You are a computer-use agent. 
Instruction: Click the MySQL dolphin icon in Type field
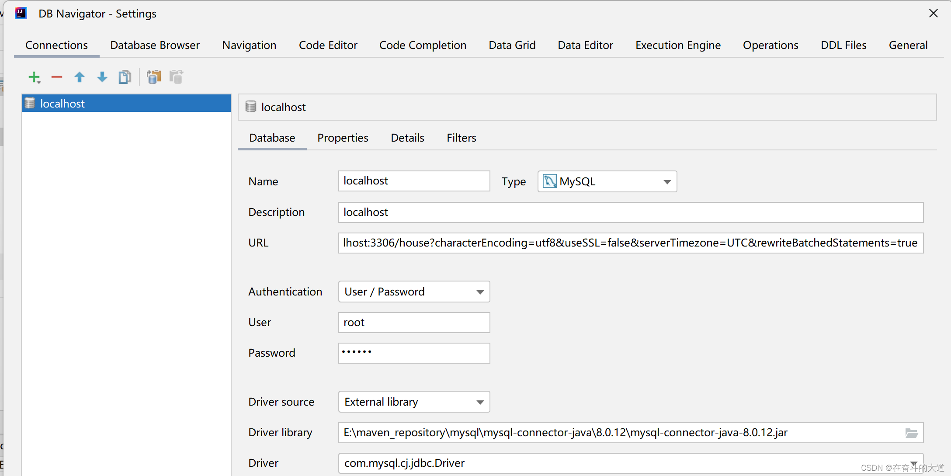(550, 181)
